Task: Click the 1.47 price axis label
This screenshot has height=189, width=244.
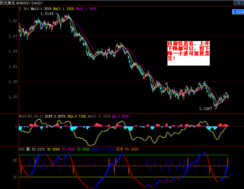Action: (12, 36)
